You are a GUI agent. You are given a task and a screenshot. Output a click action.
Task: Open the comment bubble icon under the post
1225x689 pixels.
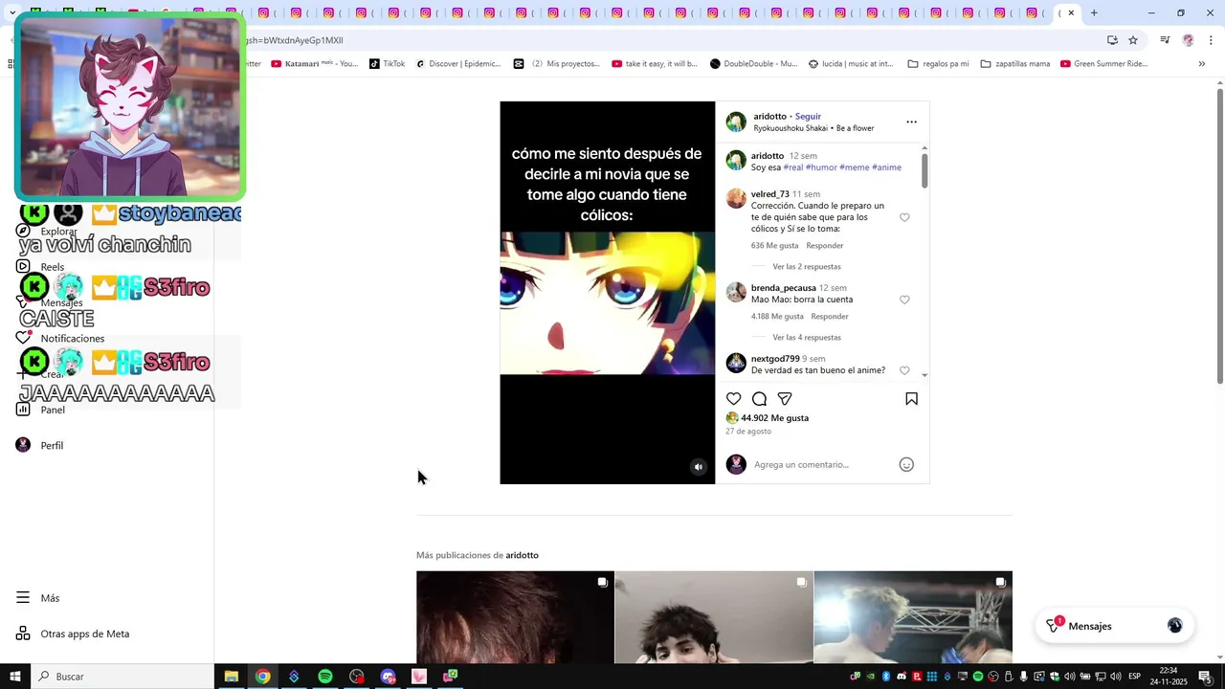[759, 398]
